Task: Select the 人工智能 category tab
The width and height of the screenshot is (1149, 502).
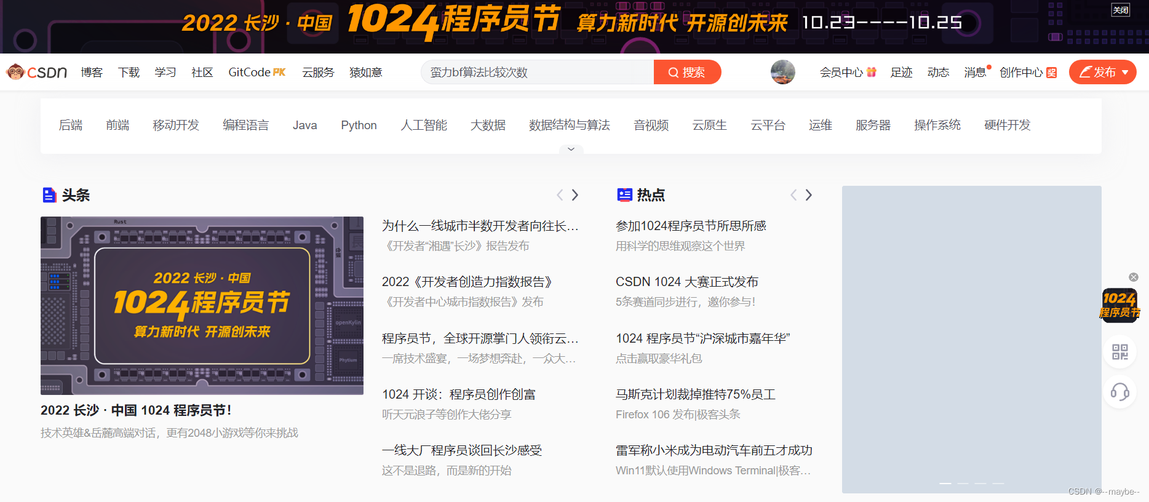Action: pyautogui.click(x=424, y=125)
